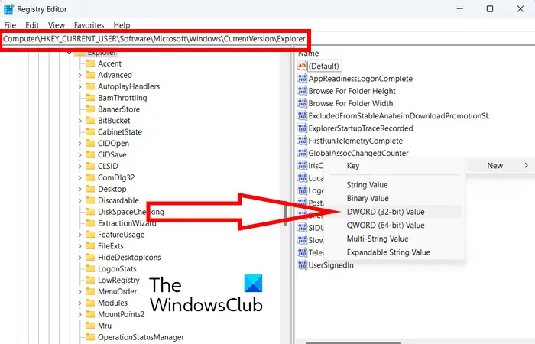Click the BamThrottling folder icon
The height and width of the screenshot is (344, 535).
coord(90,98)
